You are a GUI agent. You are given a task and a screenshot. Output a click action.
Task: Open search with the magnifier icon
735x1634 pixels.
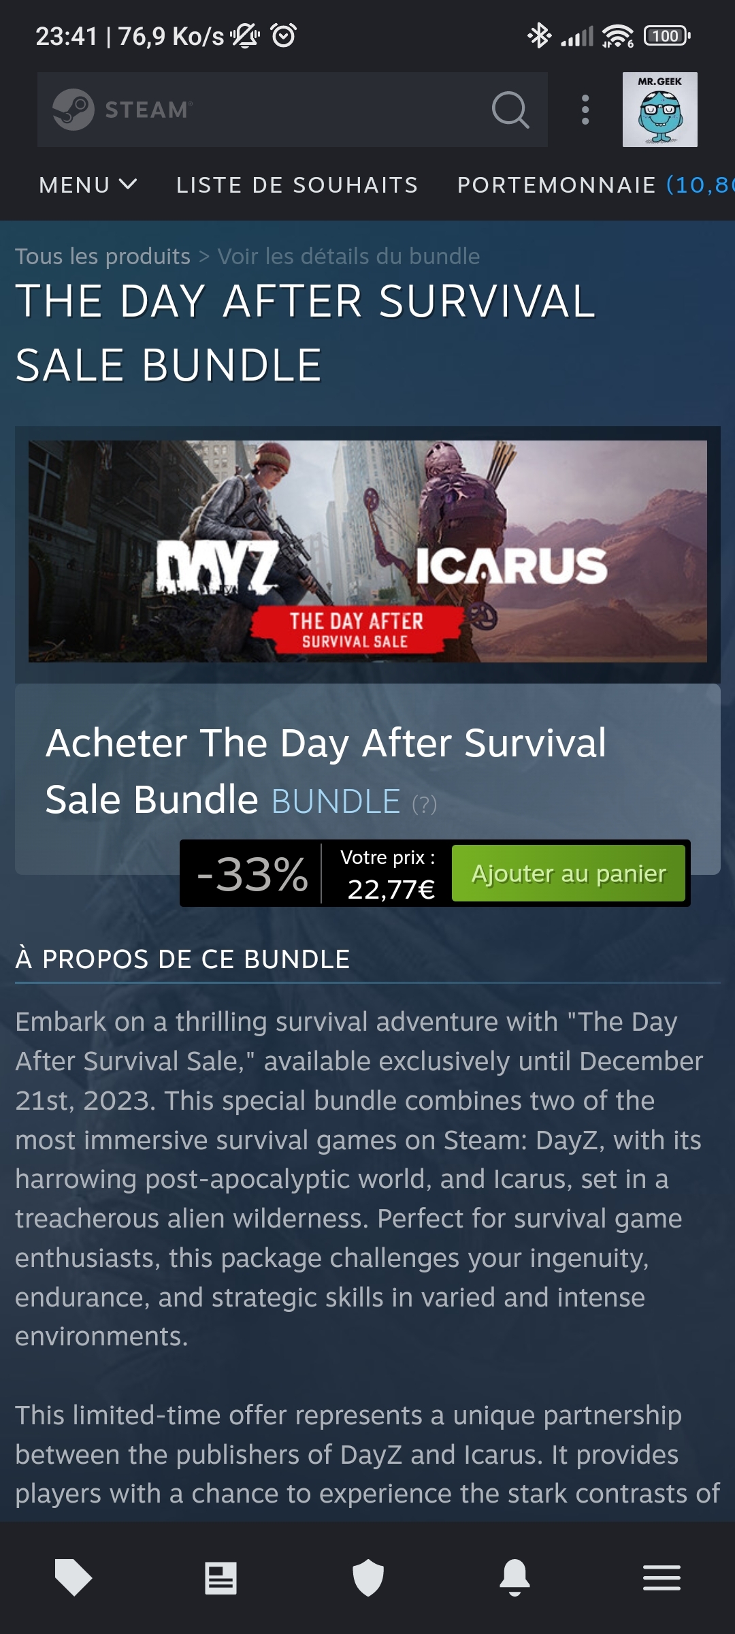(x=510, y=110)
